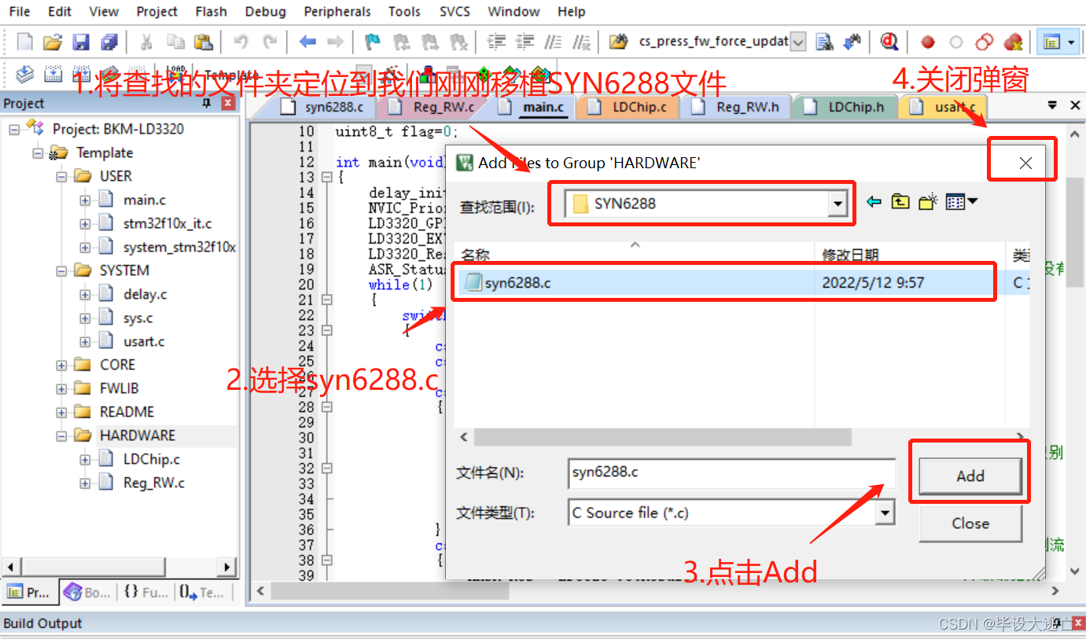1086x639 pixels.
Task: Start debug session magnifier icon
Action: [x=889, y=42]
